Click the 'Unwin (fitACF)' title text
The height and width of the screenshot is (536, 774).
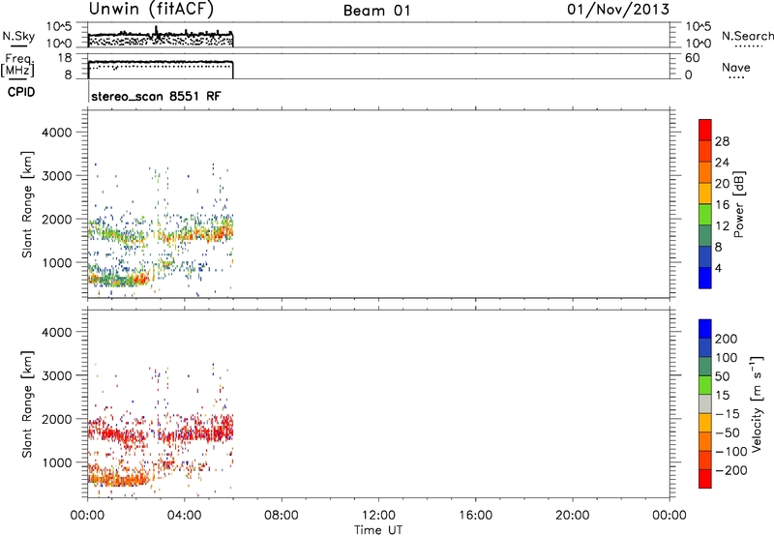point(151,10)
